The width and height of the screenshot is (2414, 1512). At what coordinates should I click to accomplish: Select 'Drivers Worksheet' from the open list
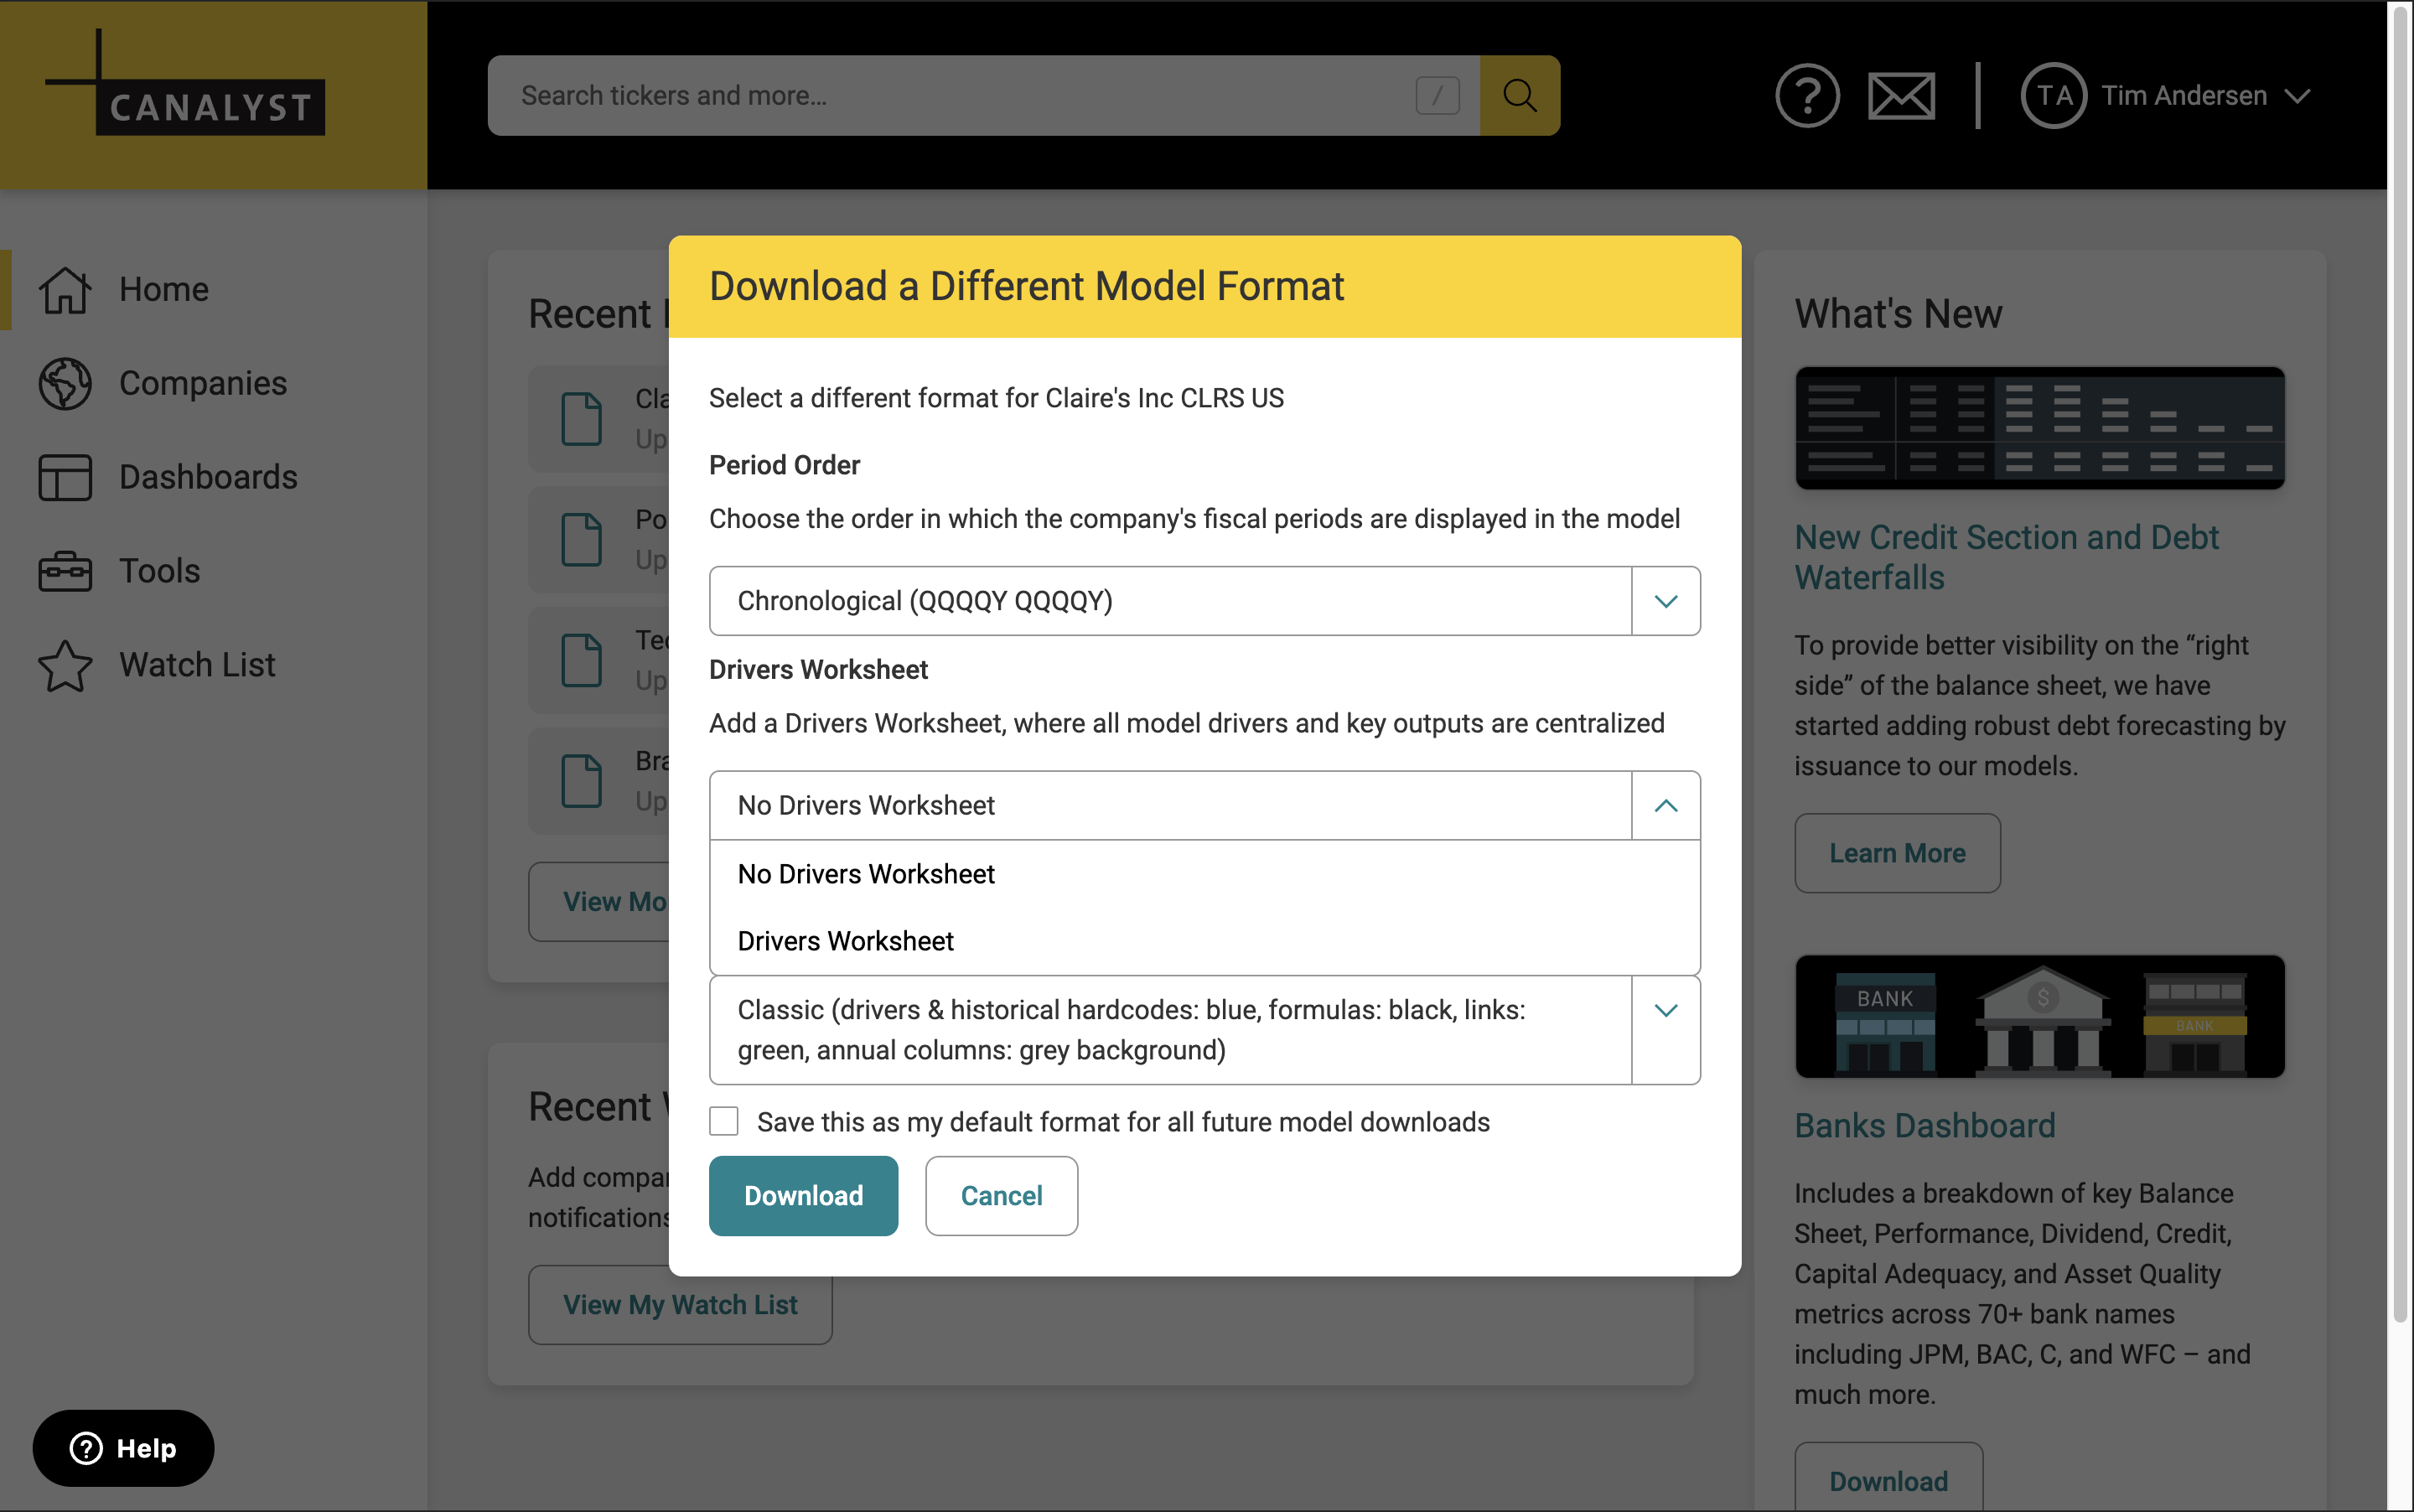coord(845,940)
